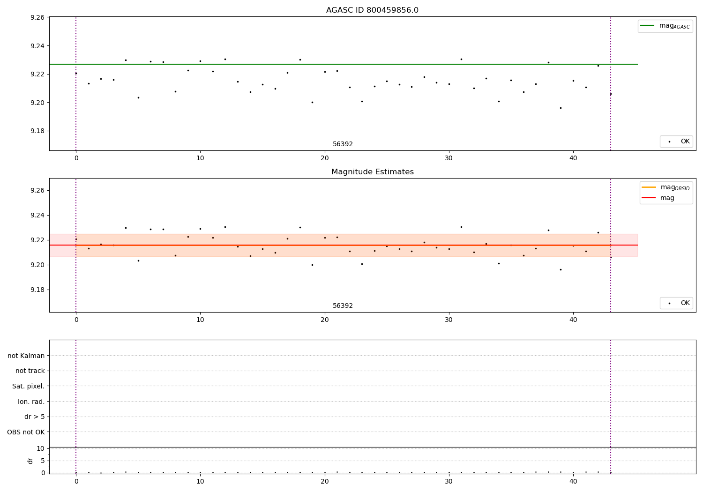The height and width of the screenshot is (492, 703).
Task: Click the "10" y-tick on the dr axis
Action: 41,449
